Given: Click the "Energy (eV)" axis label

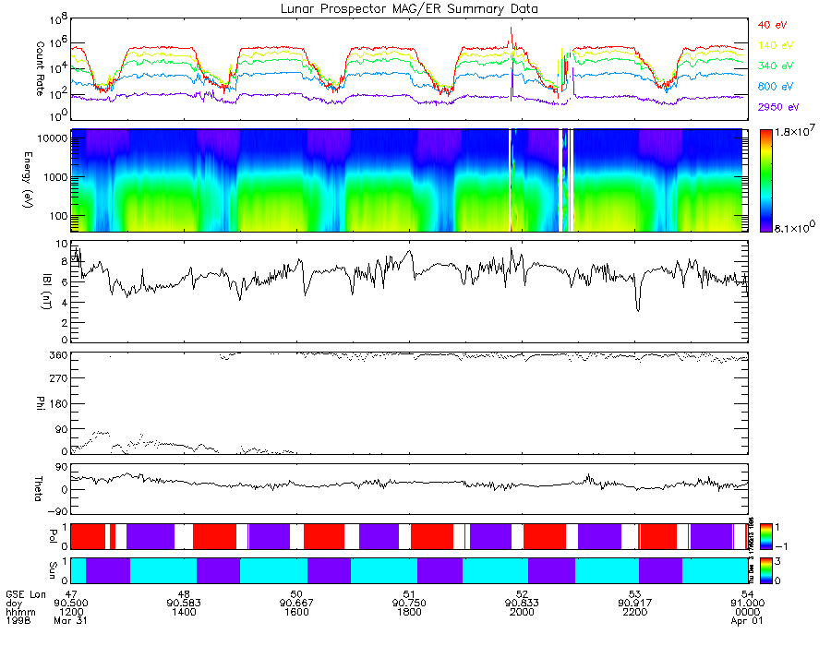Looking at the screenshot, I should [28, 180].
